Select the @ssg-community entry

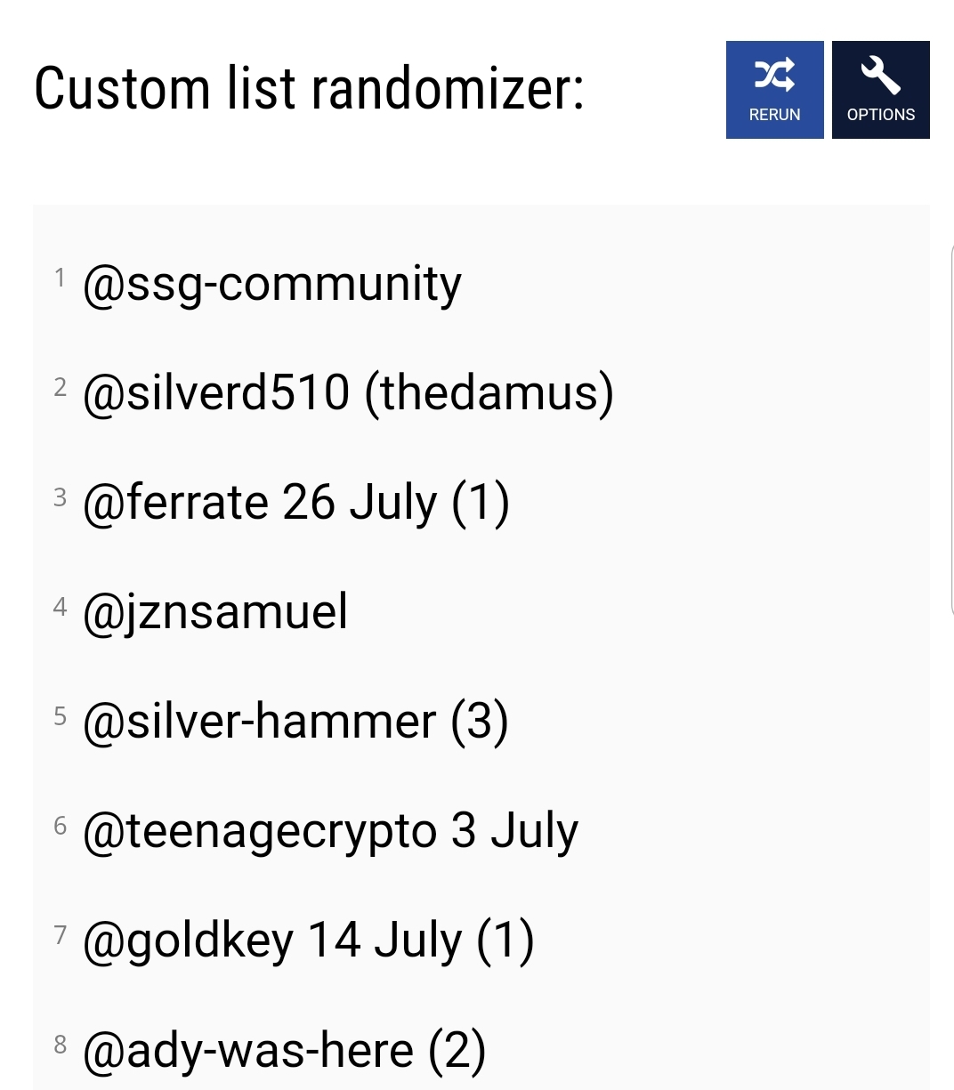[271, 286]
